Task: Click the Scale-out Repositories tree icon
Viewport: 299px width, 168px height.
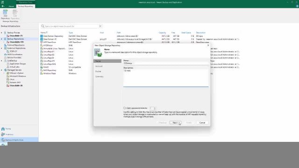Action: (5, 49)
